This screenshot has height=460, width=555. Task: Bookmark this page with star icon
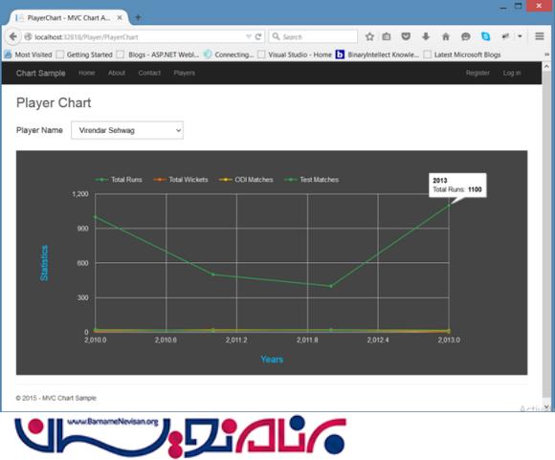(369, 36)
